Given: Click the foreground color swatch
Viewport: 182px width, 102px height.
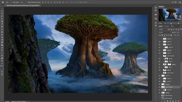Looking at the screenshot, I should click(1, 68).
